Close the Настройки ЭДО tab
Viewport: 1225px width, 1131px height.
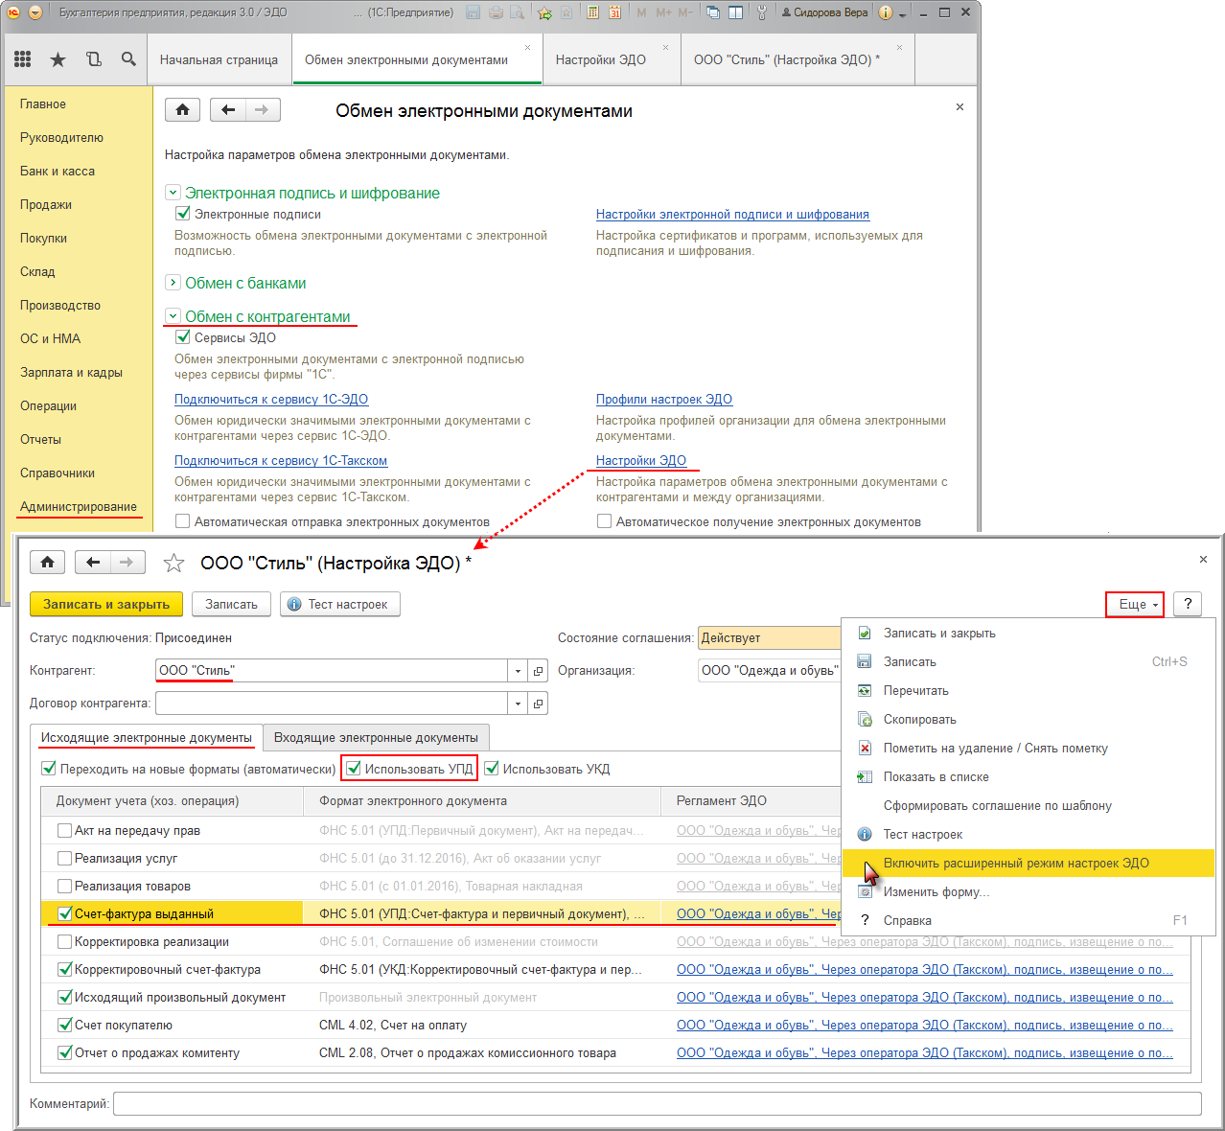click(666, 47)
